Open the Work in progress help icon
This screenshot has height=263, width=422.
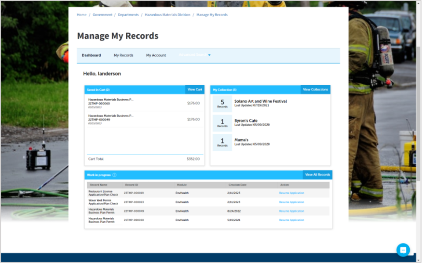114,174
